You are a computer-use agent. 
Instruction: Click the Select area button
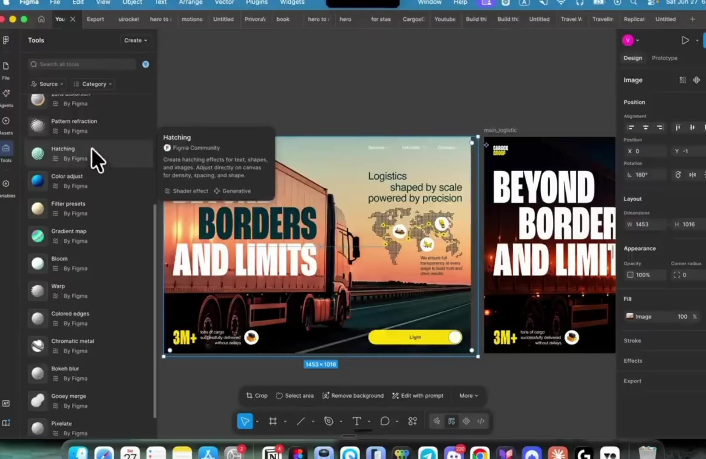tap(294, 396)
